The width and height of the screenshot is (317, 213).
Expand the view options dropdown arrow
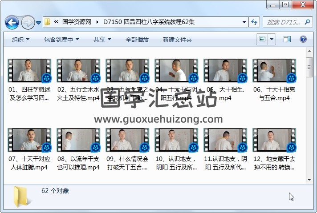pos(272,40)
